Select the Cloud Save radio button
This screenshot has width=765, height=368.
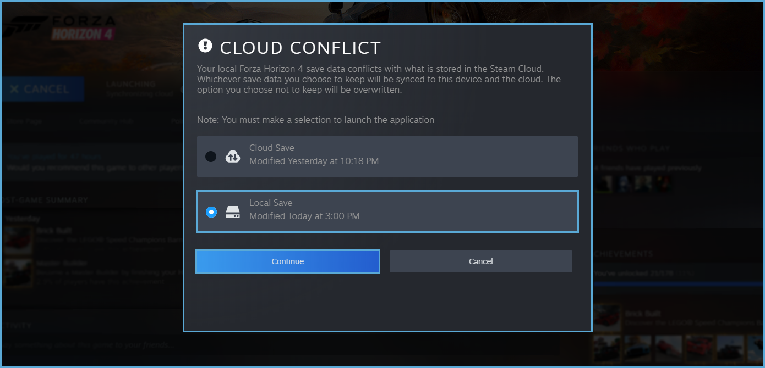(x=211, y=157)
